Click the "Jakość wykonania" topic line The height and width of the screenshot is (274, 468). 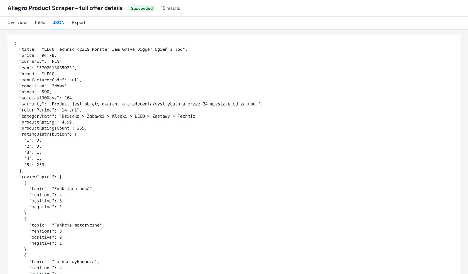64,262
